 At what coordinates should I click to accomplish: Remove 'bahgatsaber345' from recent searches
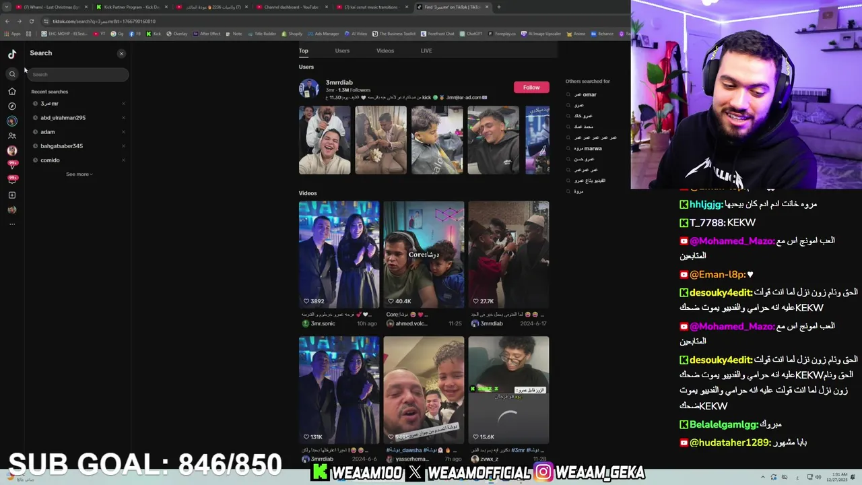pyautogui.click(x=123, y=146)
